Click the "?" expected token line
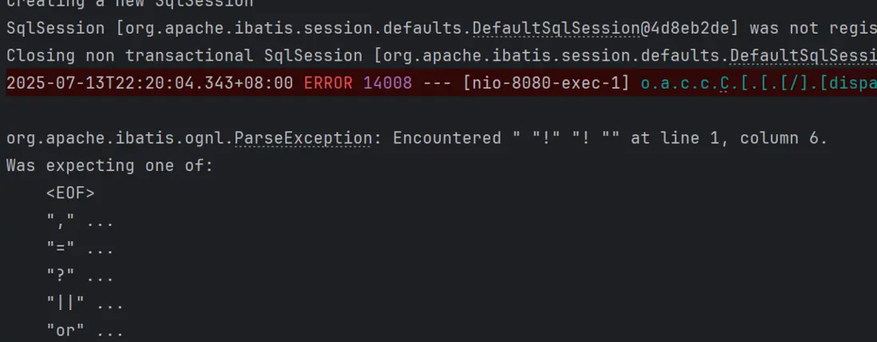This screenshot has width=877, height=342. 79,277
